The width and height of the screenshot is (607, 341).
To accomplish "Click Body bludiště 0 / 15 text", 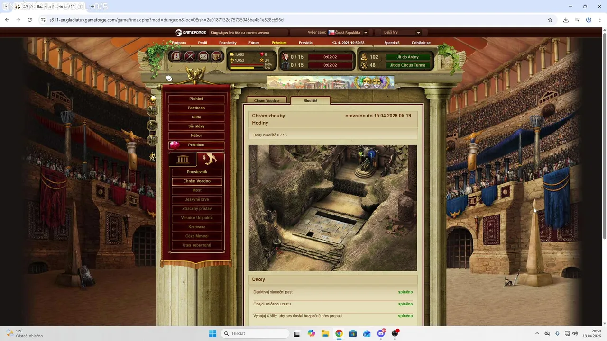I will 270,135.
